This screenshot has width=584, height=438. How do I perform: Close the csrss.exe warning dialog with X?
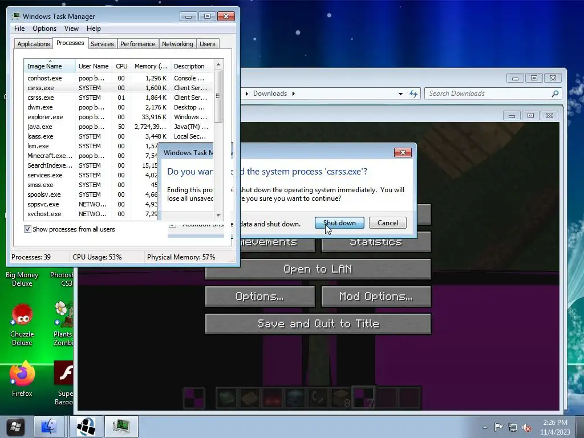click(x=403, y=152)
